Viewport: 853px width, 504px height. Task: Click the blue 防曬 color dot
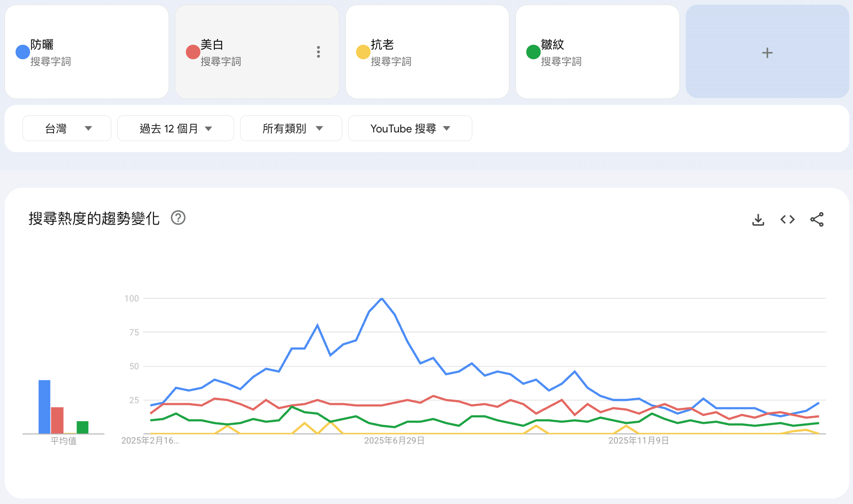click(23, 52)
